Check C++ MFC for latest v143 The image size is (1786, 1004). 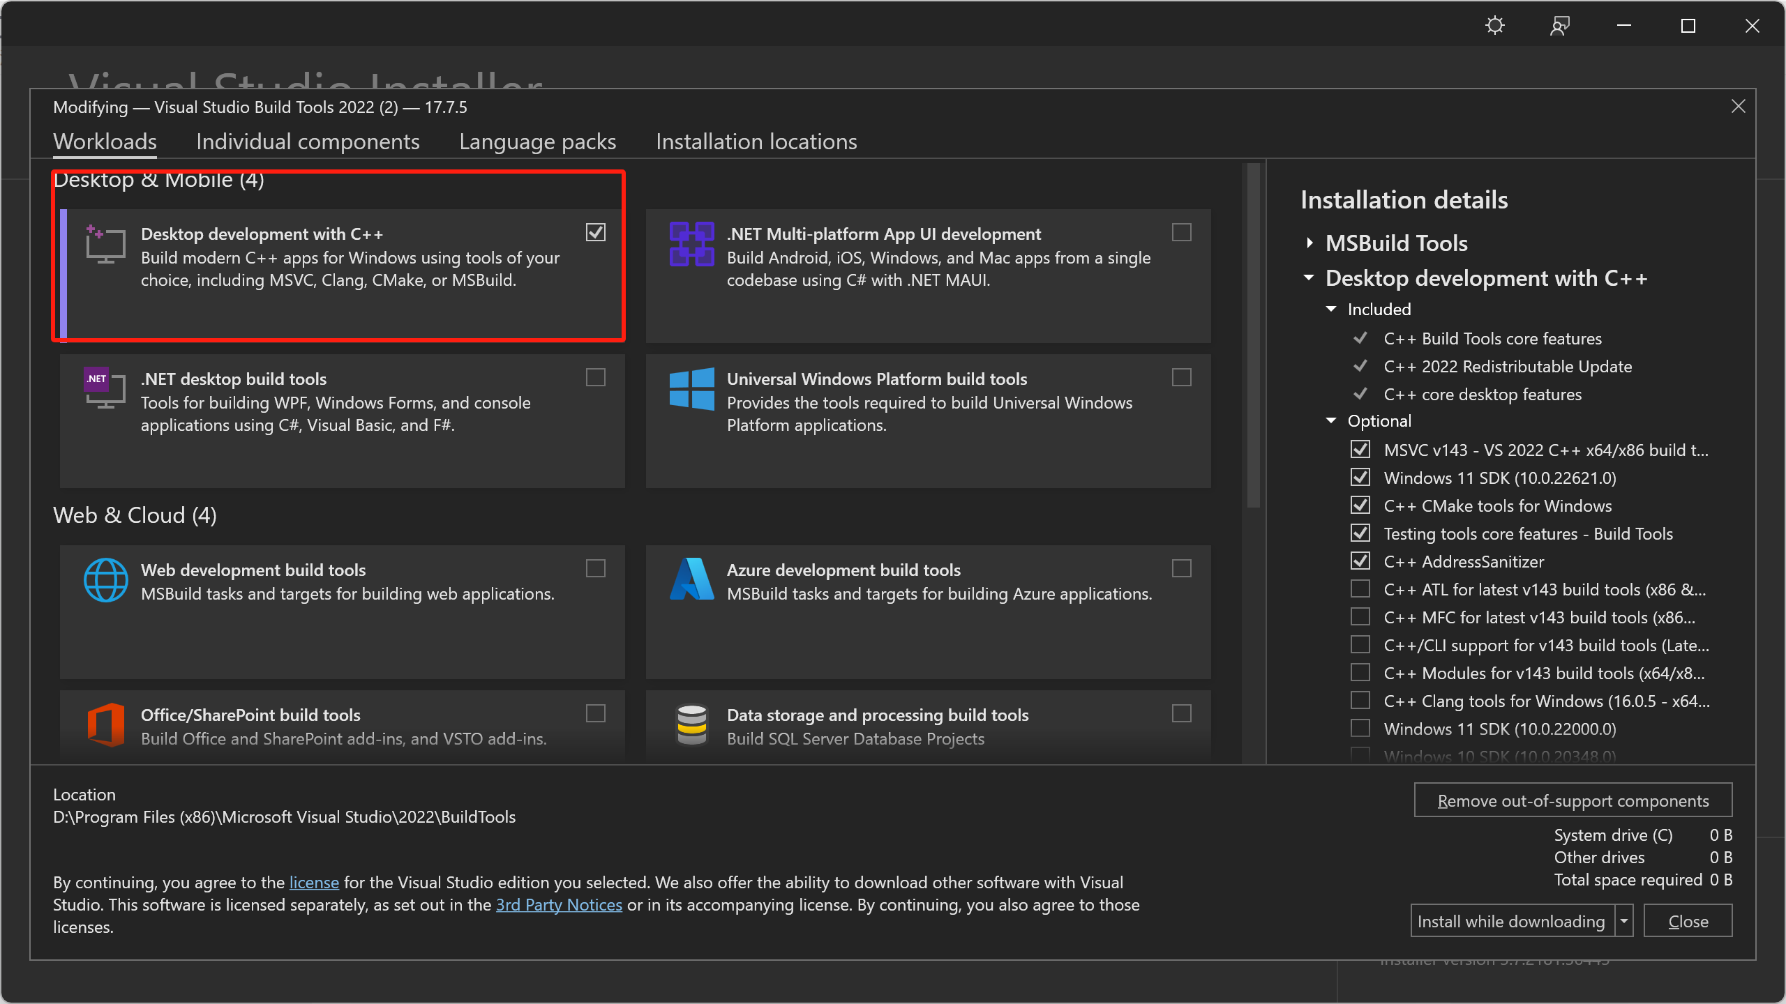tap(1360, 616)
